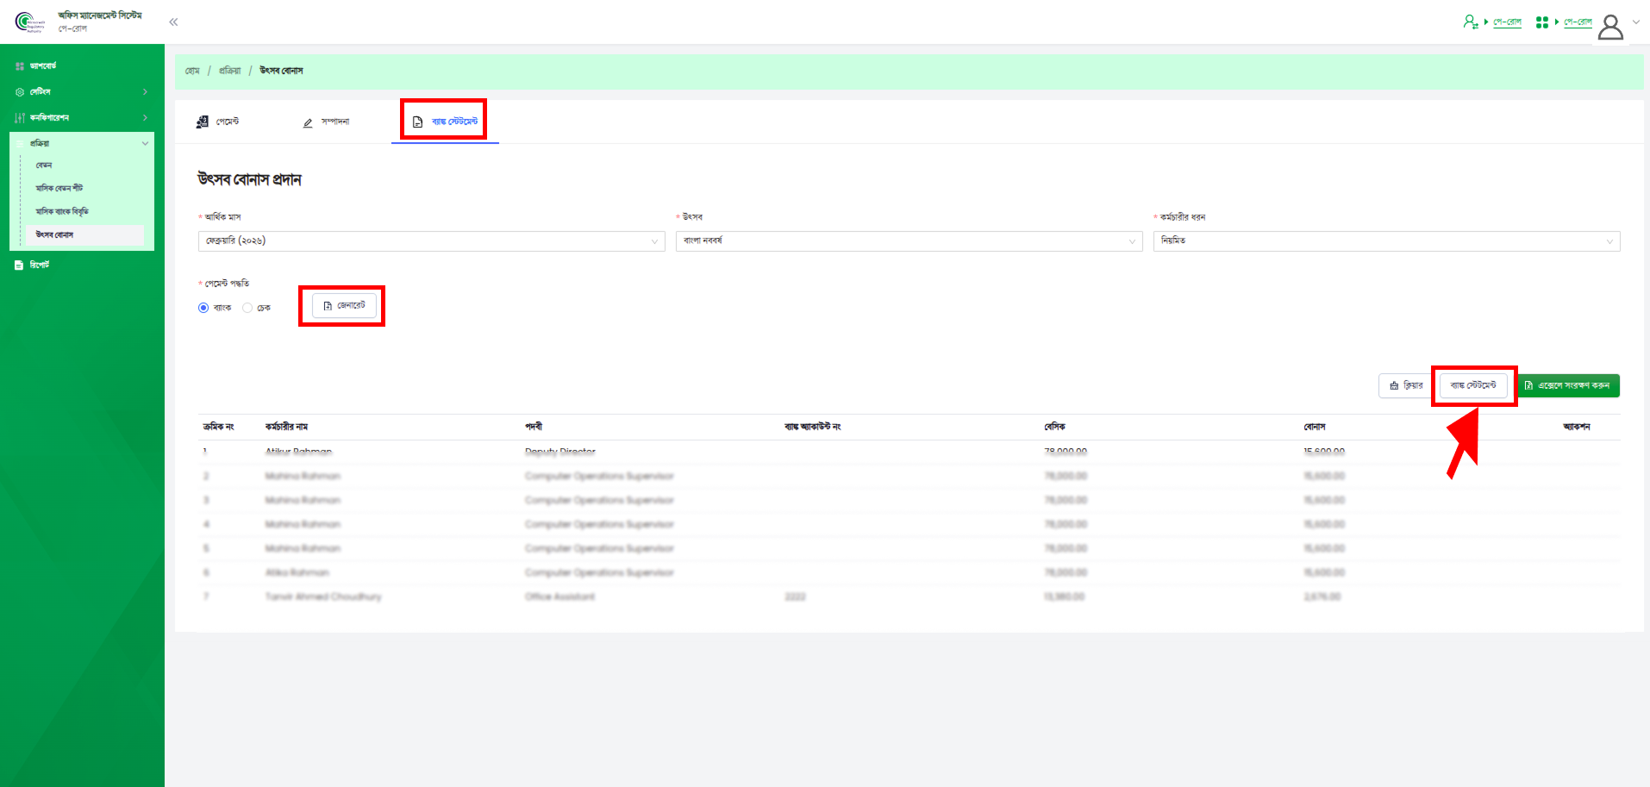Click the পদবী column header

pyautogui.click(x=534, y=428)
